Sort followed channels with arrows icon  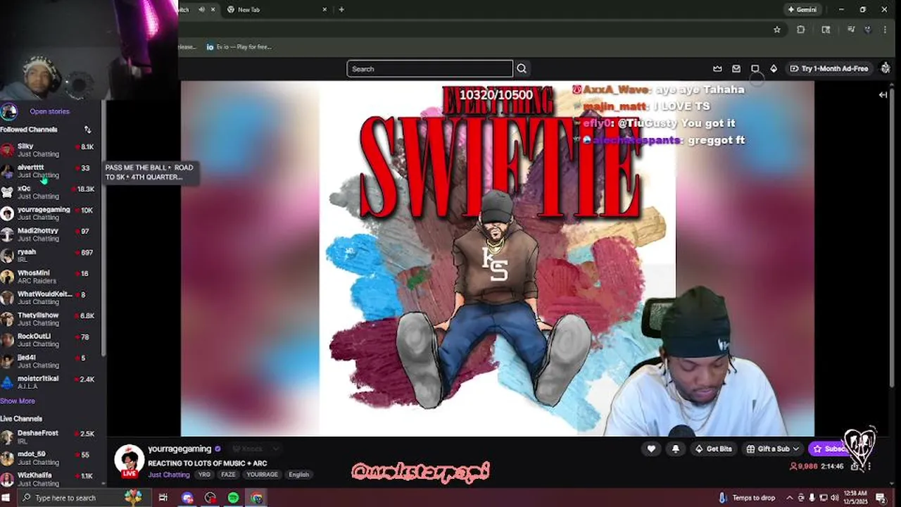87,130
